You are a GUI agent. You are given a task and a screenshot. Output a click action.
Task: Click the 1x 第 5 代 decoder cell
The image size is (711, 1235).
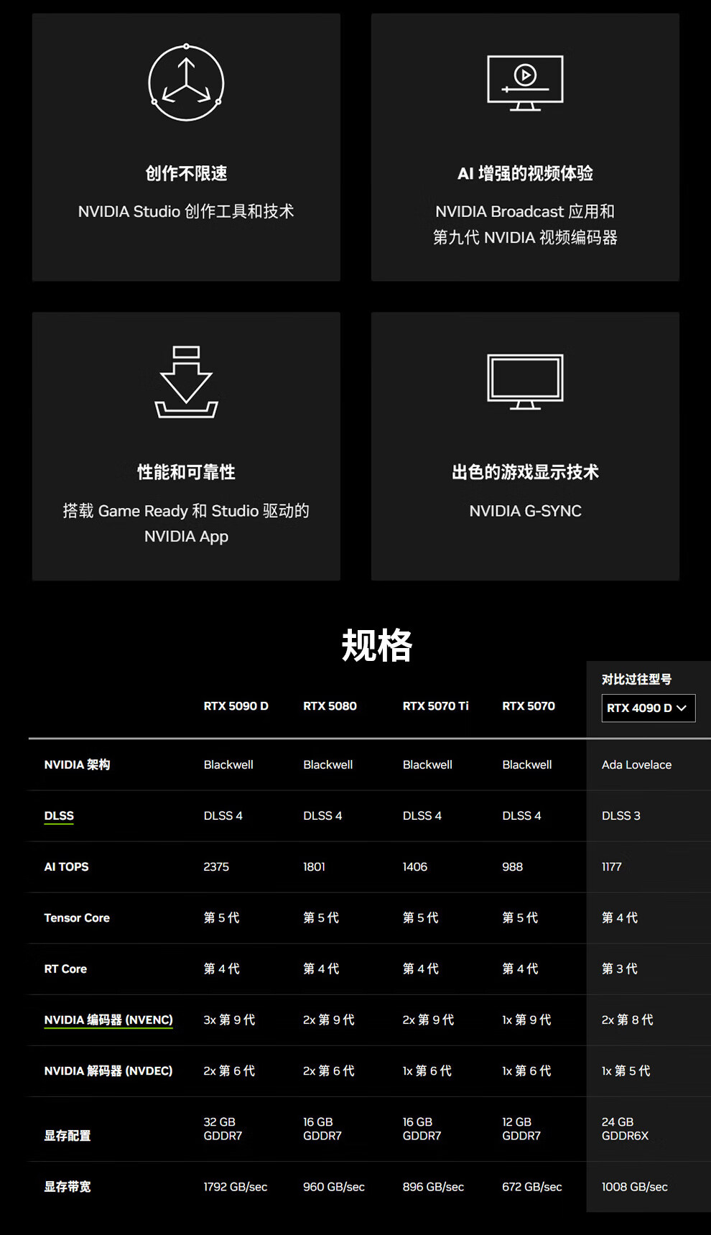(626, 1070)
